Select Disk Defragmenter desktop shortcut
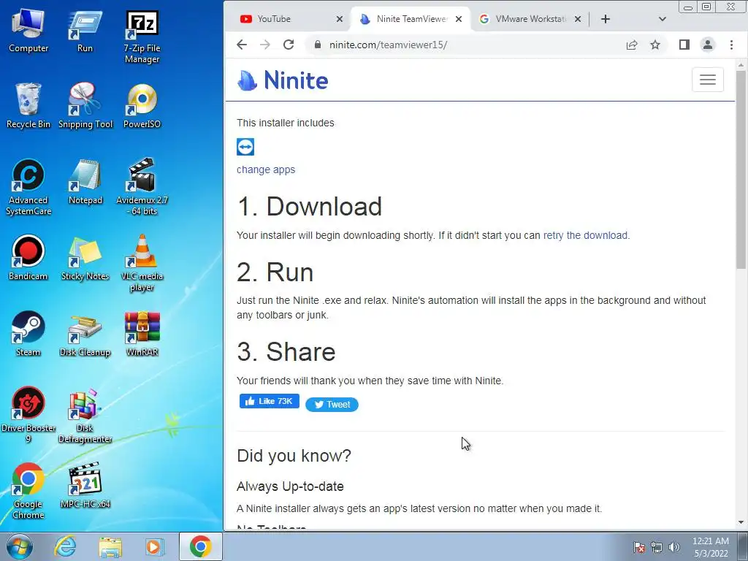The image size is (748, 561). tap(85, 415)
